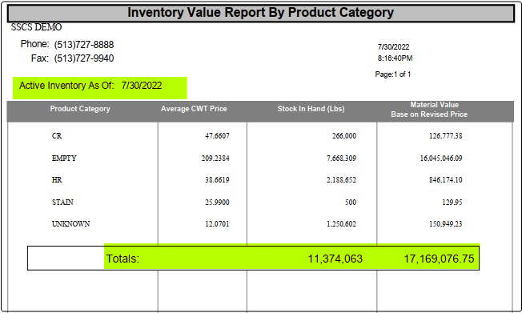
Task: Click the UNKNOWN category label
Action: pyautogui.click(x=71, y=224)
